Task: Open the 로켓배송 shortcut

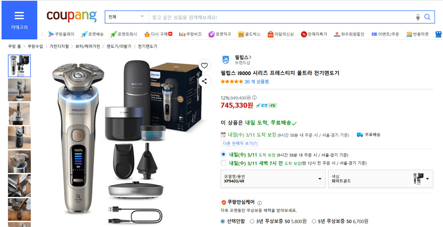Action: [92, 34]
